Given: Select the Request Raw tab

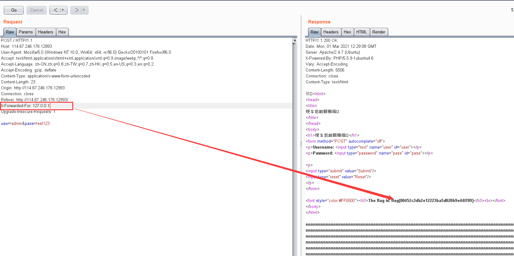Looking at the screenshot, I should pos(10,32).
